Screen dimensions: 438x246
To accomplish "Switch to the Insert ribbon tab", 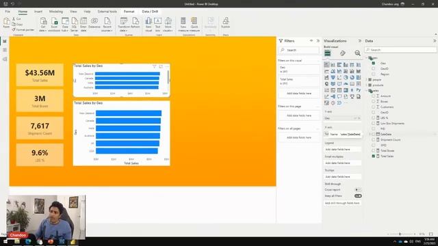I will [x=38, y=12].
